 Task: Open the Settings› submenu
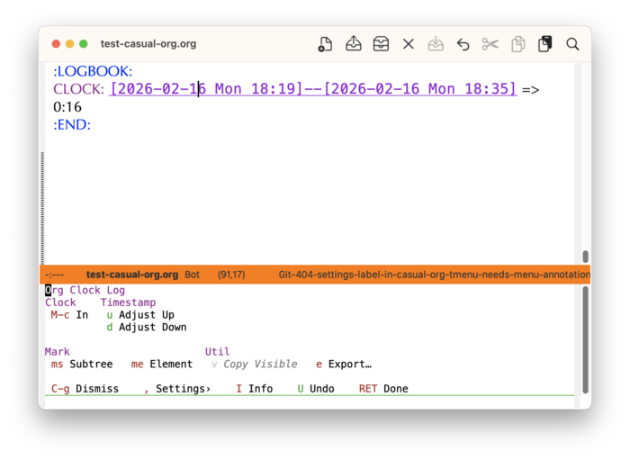click(177, 389)
